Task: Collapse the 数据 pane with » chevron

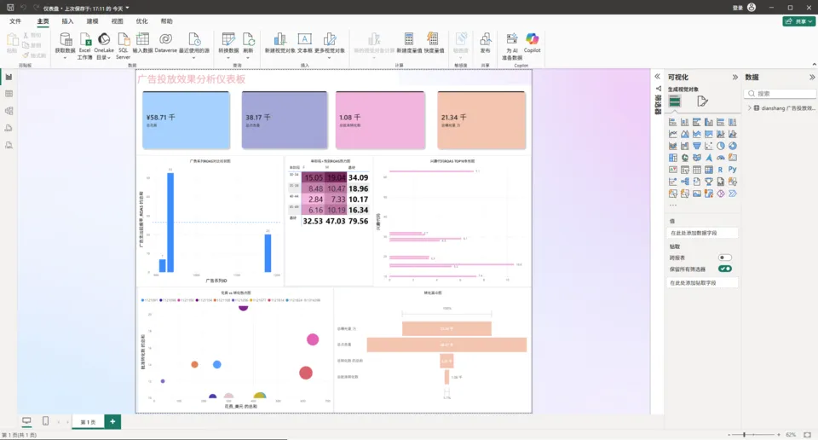Action: [x=812, y=78]
